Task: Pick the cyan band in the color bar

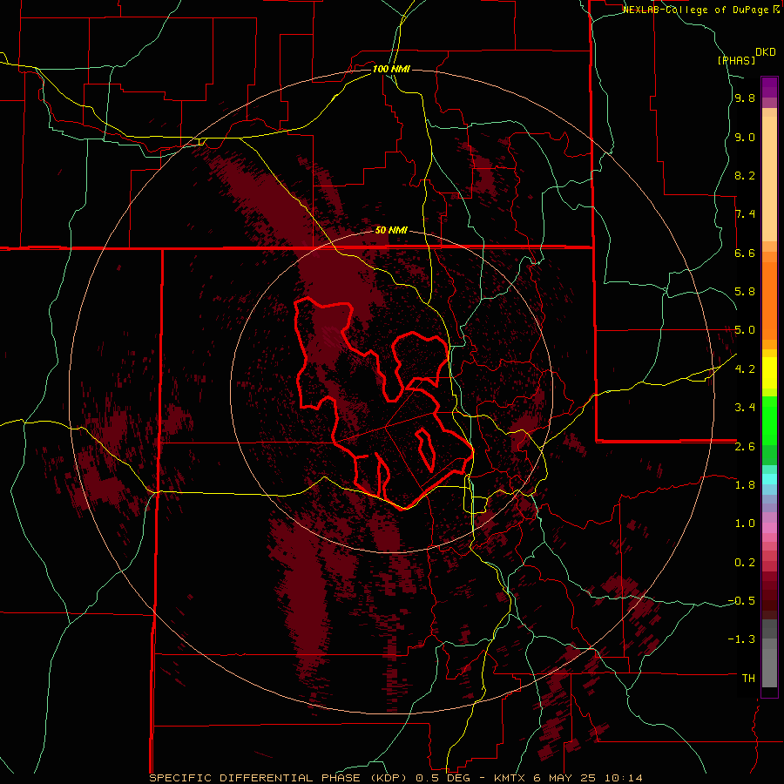Action: [769, 479]
